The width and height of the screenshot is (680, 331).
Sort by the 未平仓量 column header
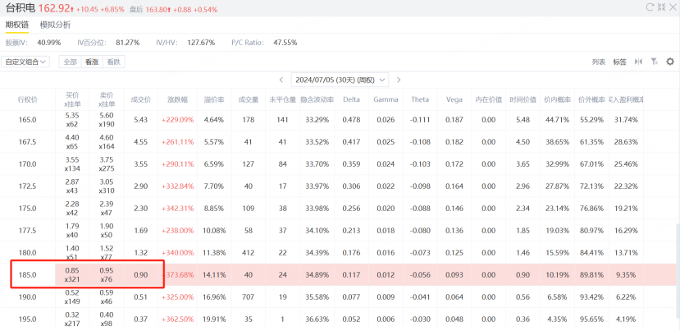[x=282, y=99]
